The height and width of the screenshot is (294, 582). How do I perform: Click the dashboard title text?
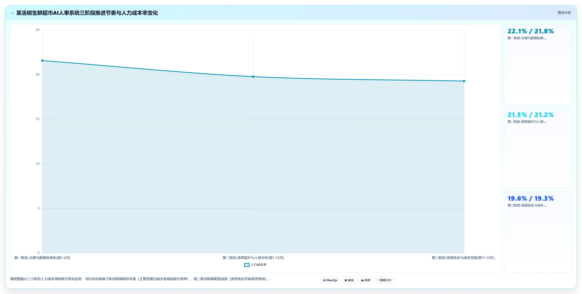(x=87, y=13)
